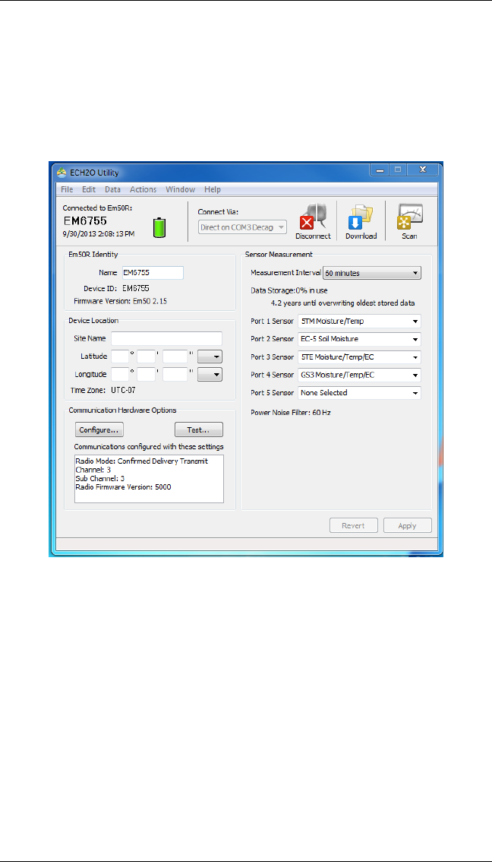Click the 'Power Noise Filter: 60 Hz' text
The image size is (492, 862).
(x=291, y=412)
